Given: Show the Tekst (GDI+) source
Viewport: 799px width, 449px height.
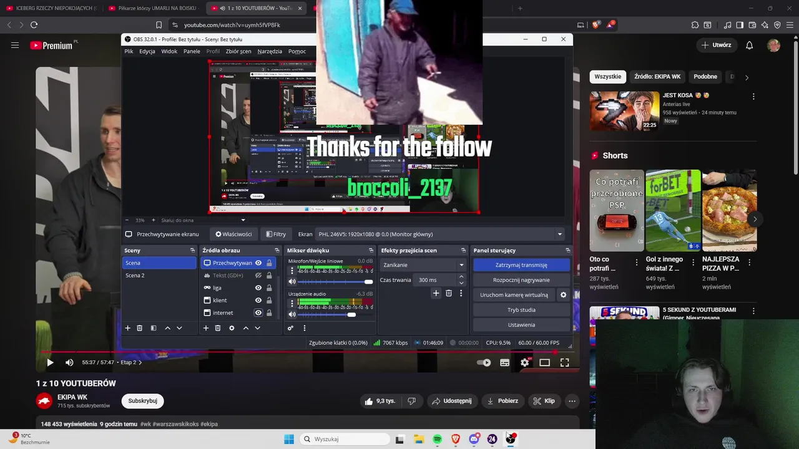Looking at the screenshot, I should click(x=258, y=276).
